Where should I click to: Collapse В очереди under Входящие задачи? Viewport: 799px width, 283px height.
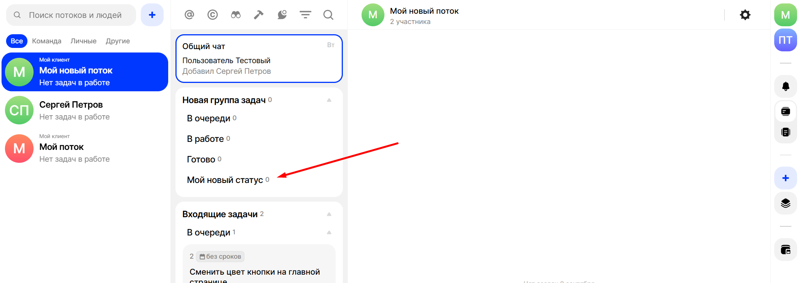329,232
